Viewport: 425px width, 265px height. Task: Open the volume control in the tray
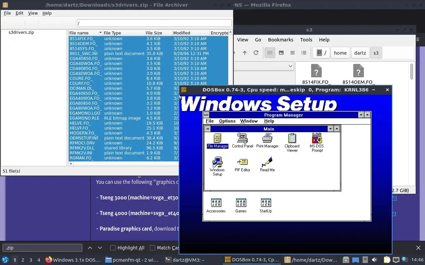click(375, 260)
